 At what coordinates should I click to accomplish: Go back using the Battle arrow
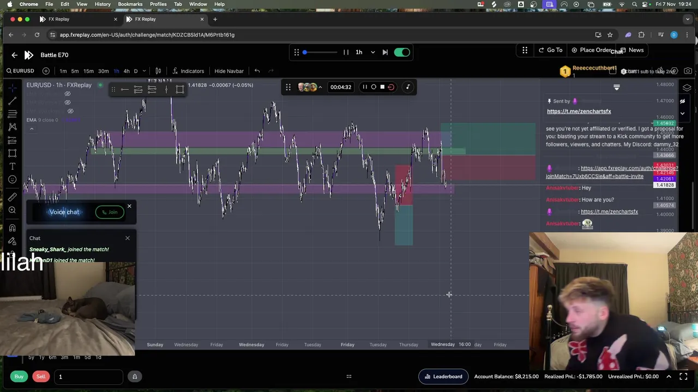(x=14, y=55)
